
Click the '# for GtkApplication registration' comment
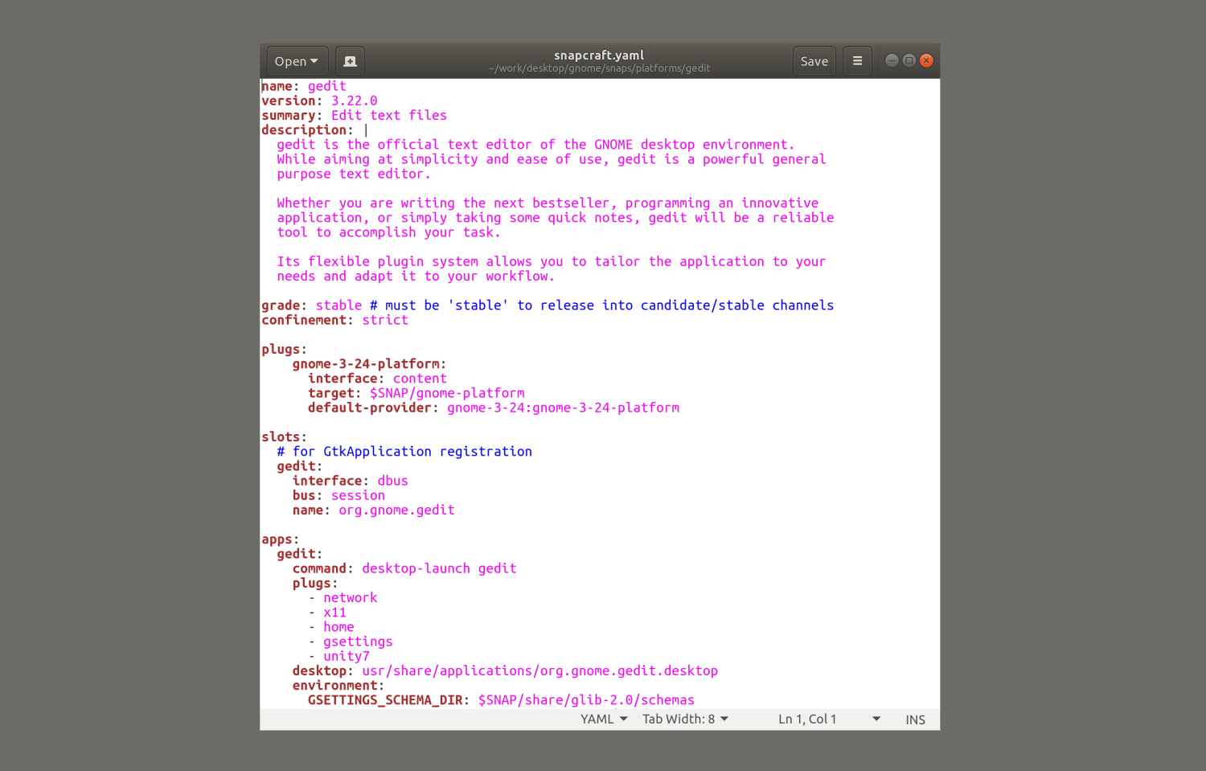404,452
